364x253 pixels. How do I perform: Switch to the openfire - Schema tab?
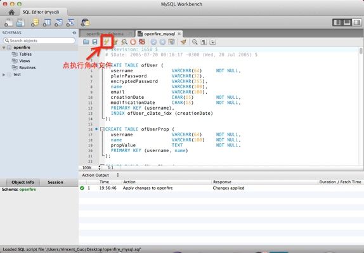tap(105, 34)
